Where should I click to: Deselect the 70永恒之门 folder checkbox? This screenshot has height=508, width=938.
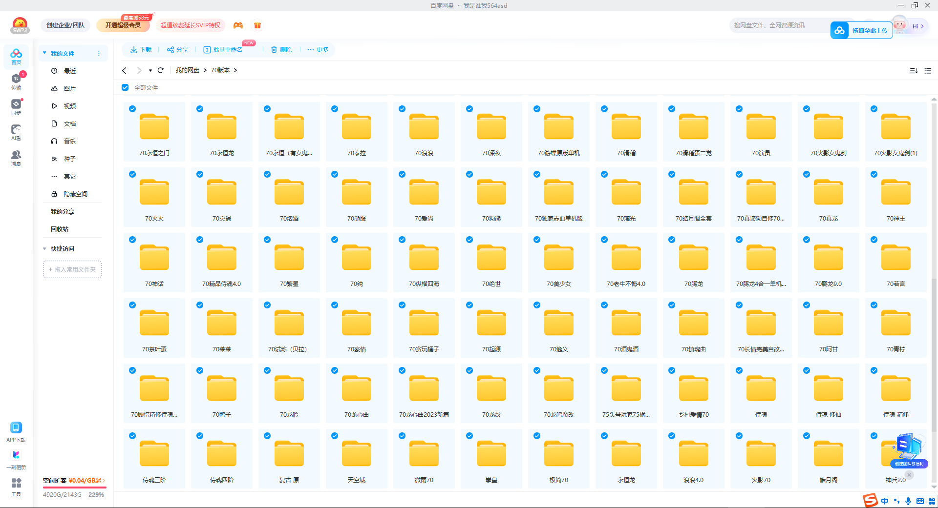132,109
